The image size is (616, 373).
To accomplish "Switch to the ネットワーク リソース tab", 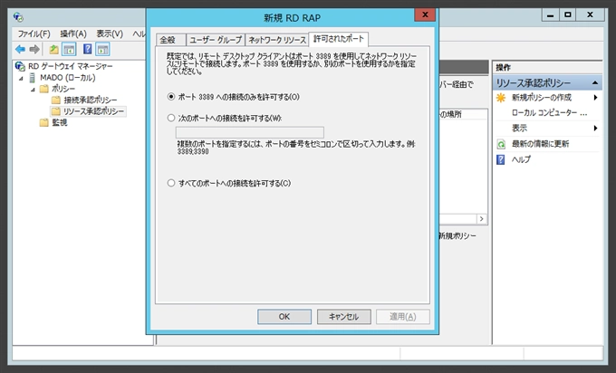I will tap(277, 40).
